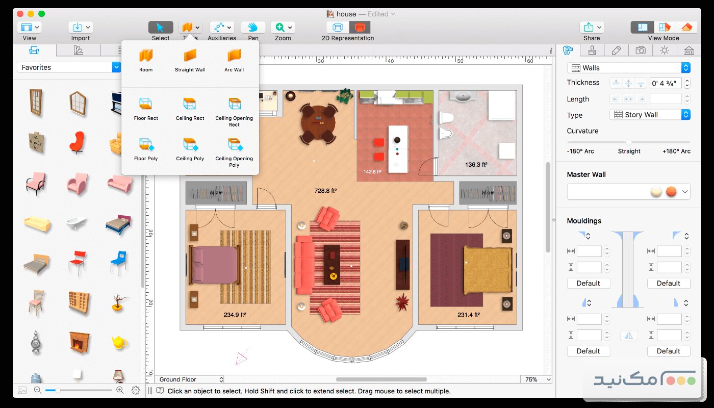Open the Ground Floor level selector
Image resolution: width=714 pixels, height=408 pixels.
(190, 379)
